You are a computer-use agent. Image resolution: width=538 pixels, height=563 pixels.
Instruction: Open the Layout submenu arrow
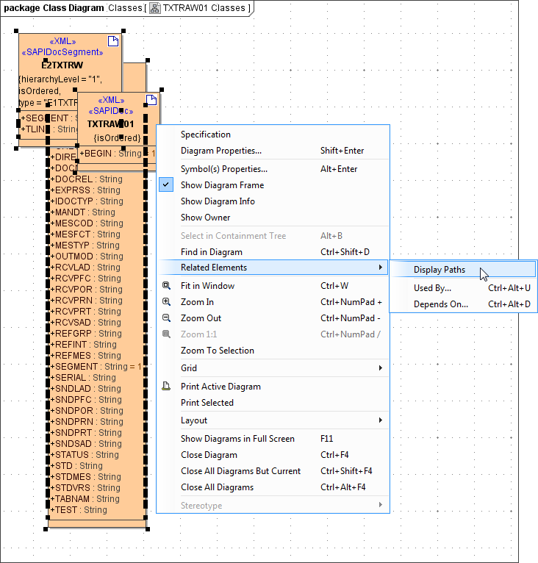point(380,420)
